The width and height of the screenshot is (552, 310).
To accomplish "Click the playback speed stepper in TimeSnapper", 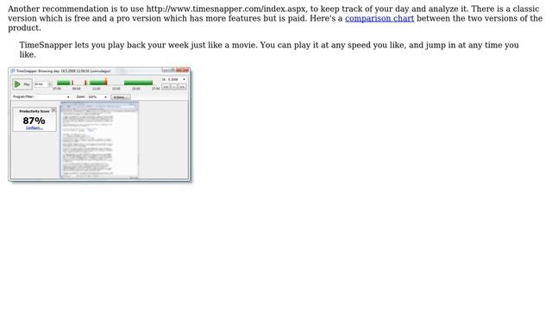I will tap(50, 84).
